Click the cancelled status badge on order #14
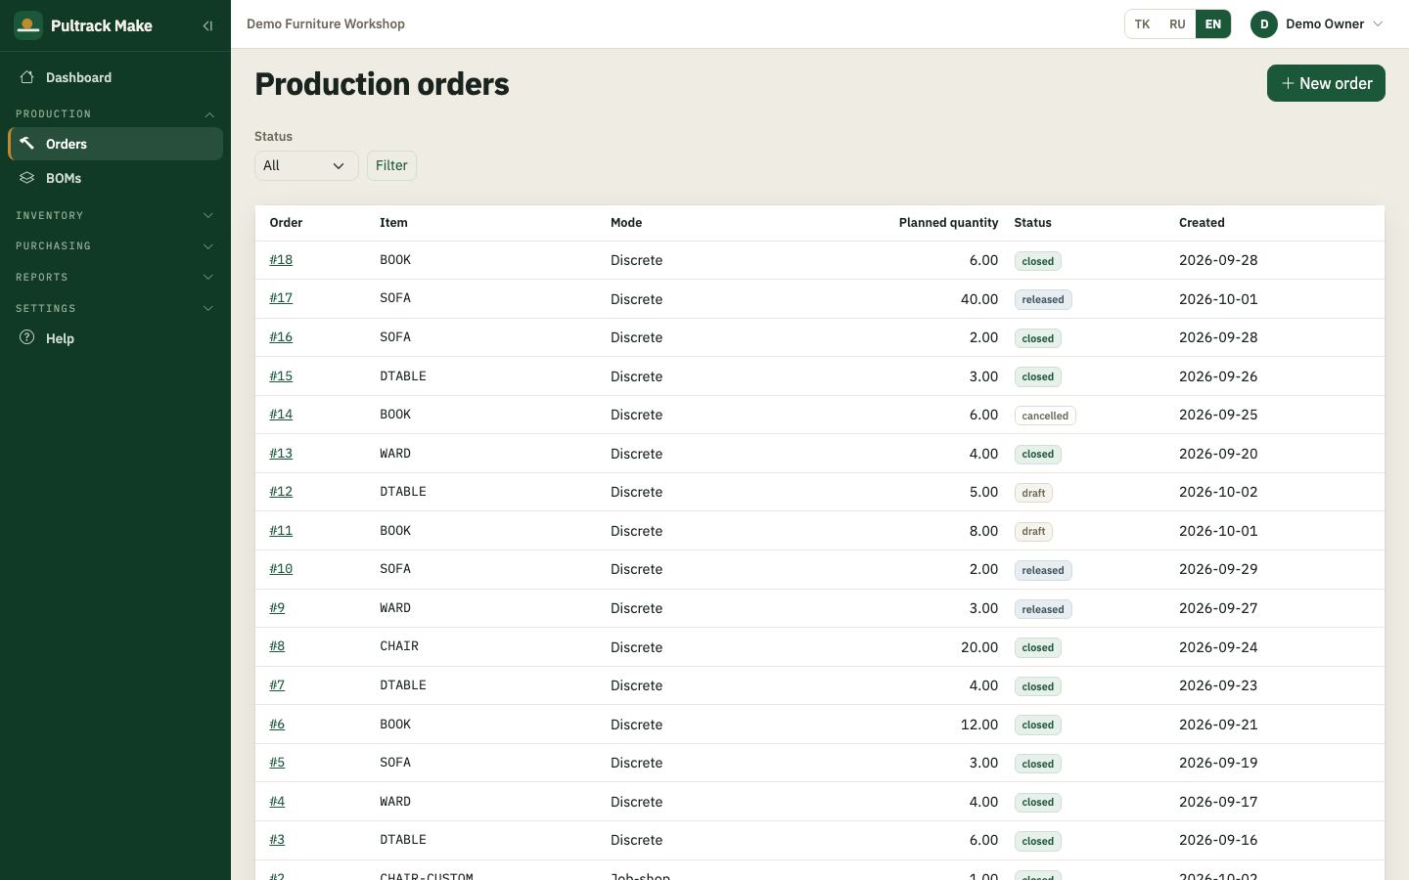 tap(1045, 416)
